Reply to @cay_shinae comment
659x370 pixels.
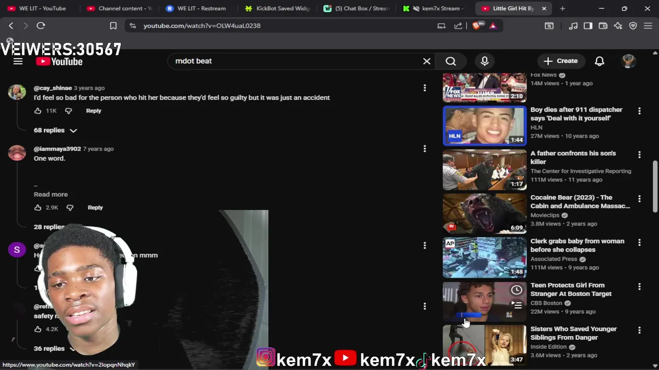coord(94,110)
